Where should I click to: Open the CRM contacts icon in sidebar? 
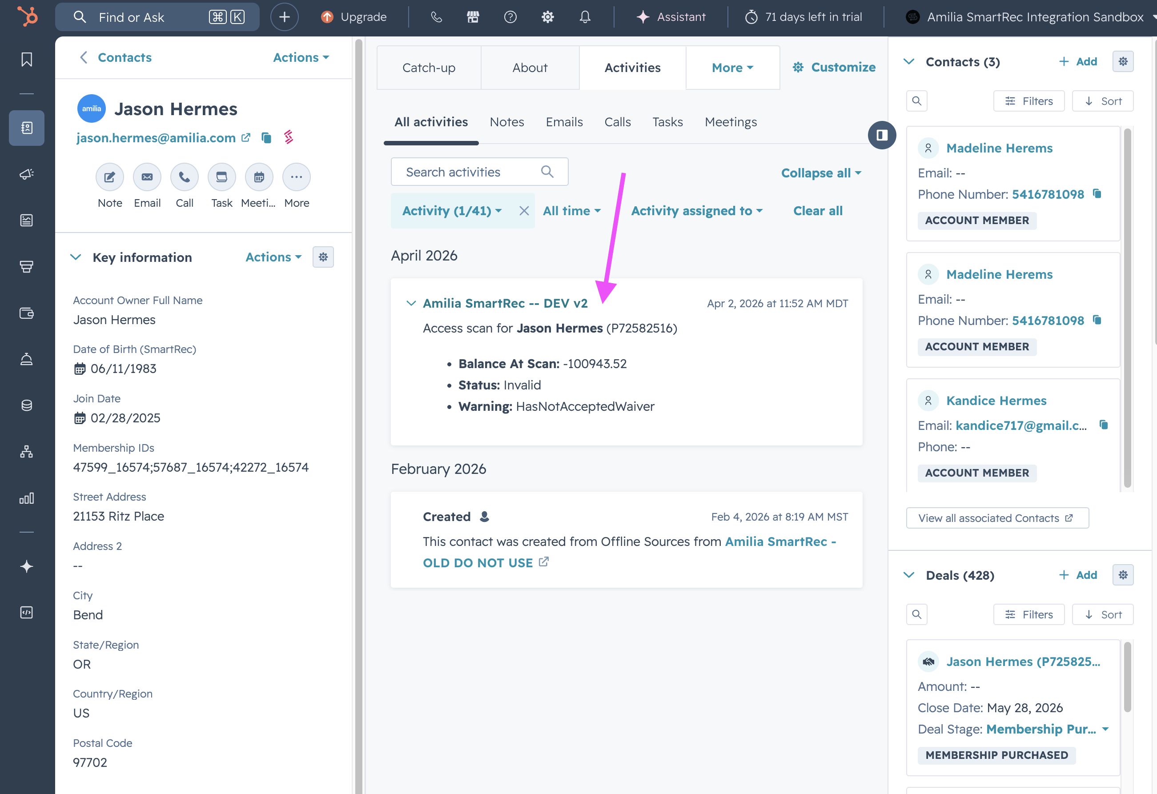[x=26, y=128]
